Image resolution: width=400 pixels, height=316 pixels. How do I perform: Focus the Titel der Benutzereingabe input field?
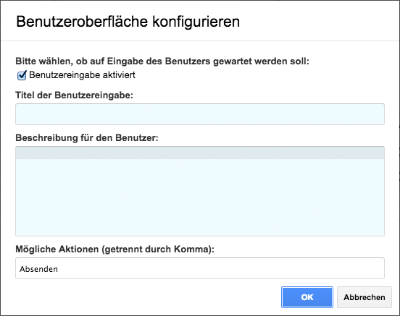[200, 114]
